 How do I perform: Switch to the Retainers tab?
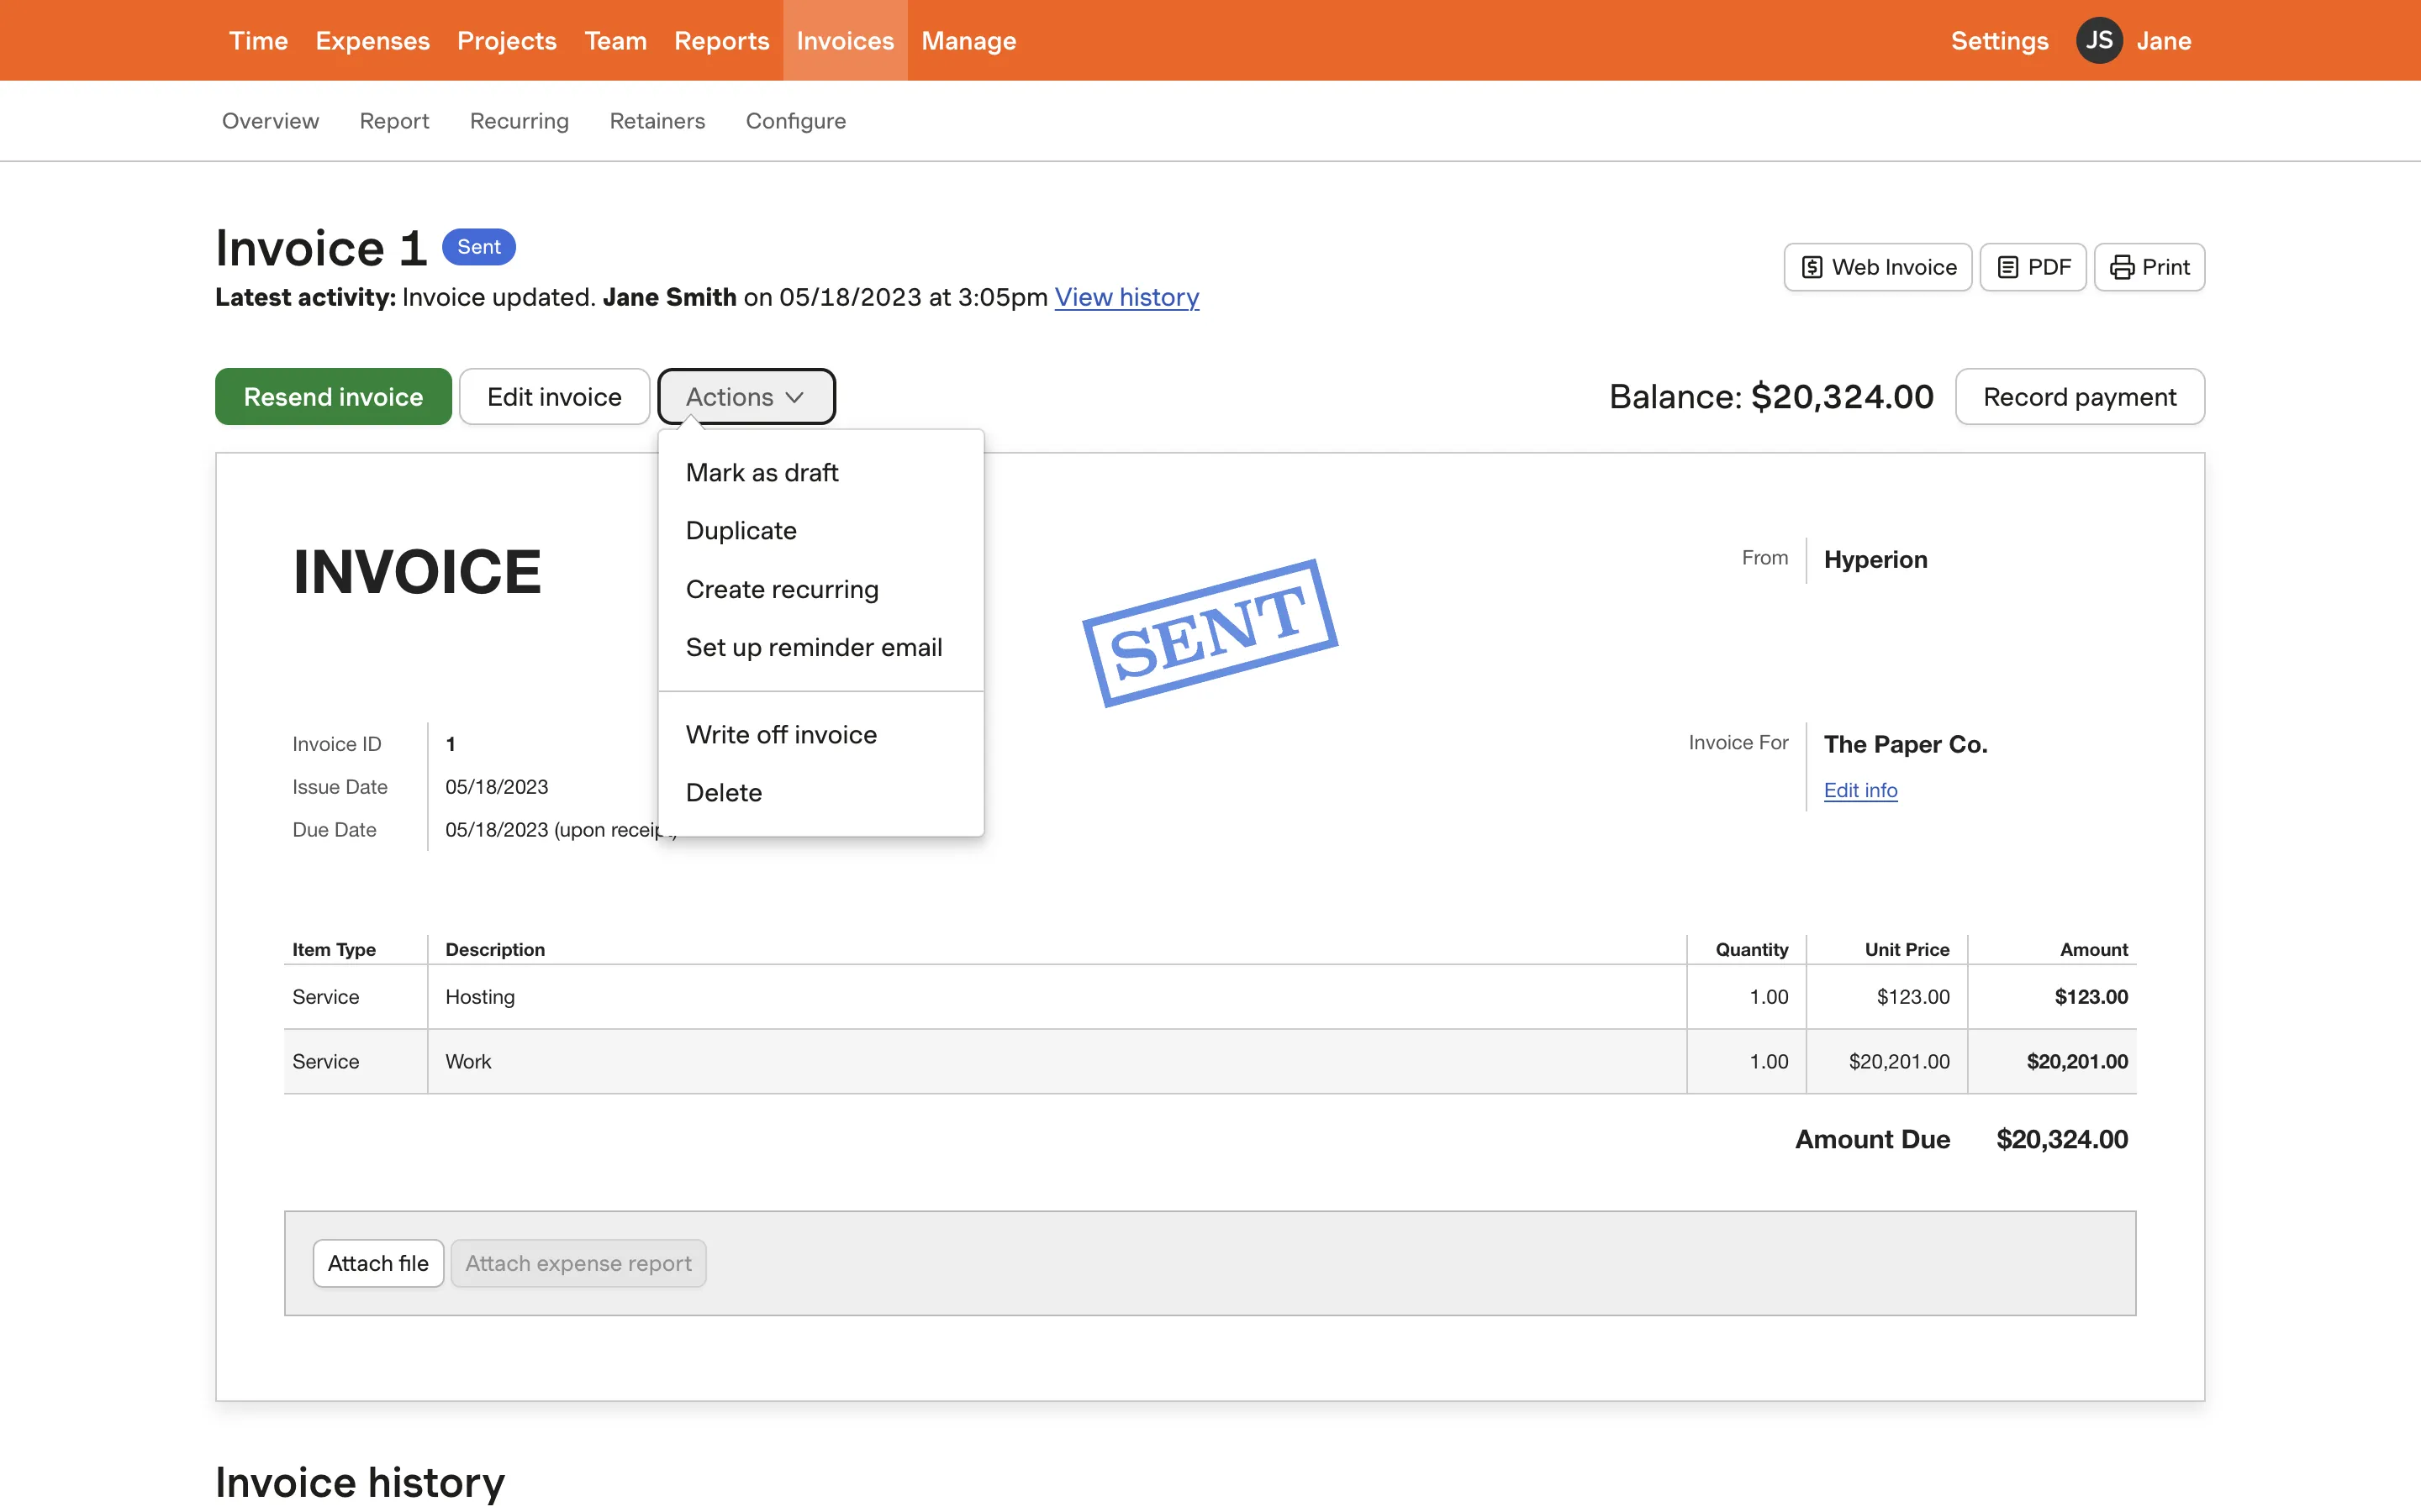[657, 121]
